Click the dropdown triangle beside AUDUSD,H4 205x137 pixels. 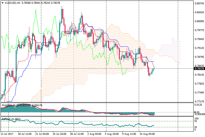click(x=3, y=3)
